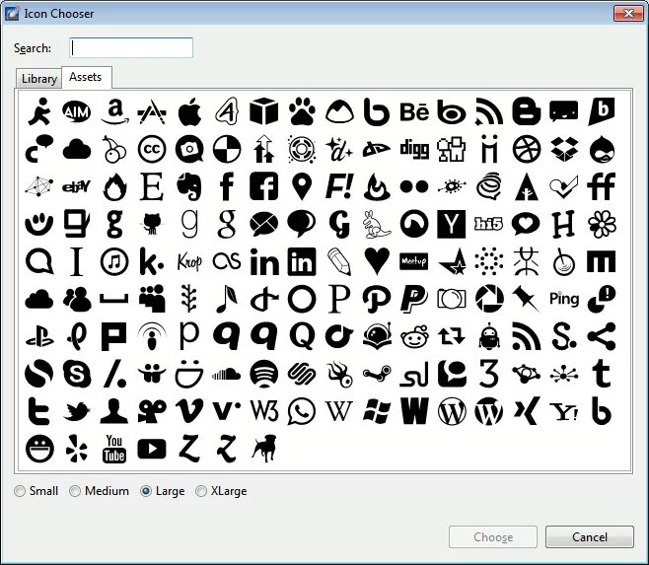Click the Creative Commons cc icon
649x565 pixels.
coord(152,149)
